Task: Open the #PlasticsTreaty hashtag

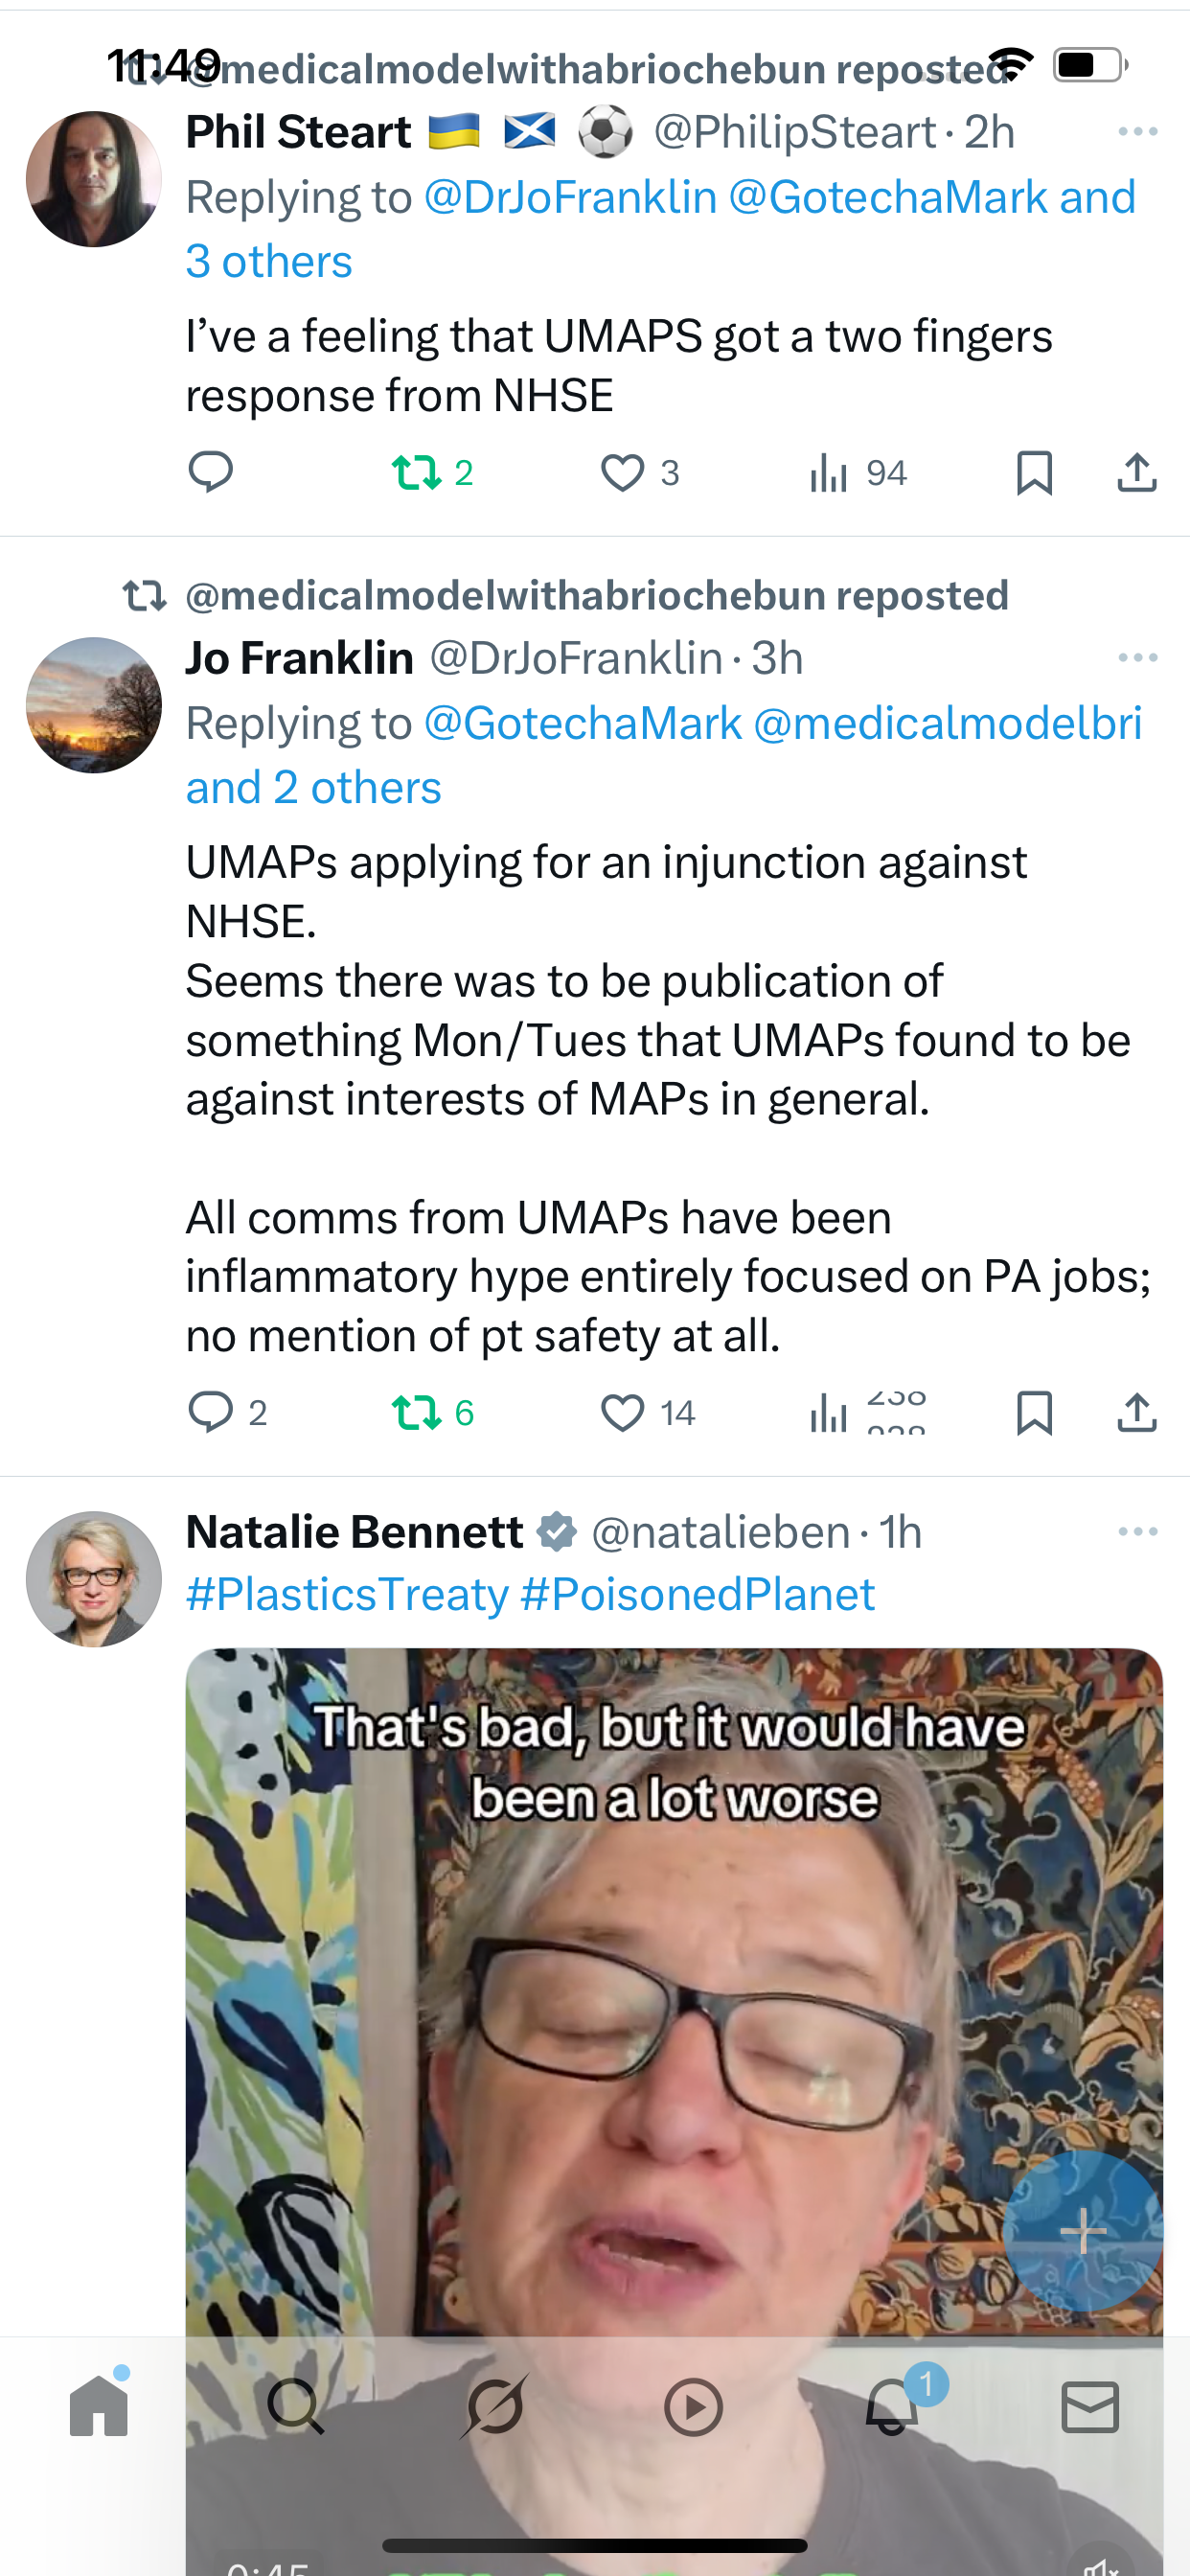Action: pos(347,1594)
